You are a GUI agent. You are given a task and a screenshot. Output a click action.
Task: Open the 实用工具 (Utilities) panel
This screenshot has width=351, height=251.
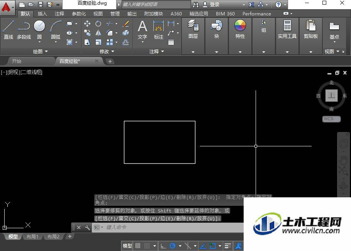pyautogui.click(x=287, y=29)
